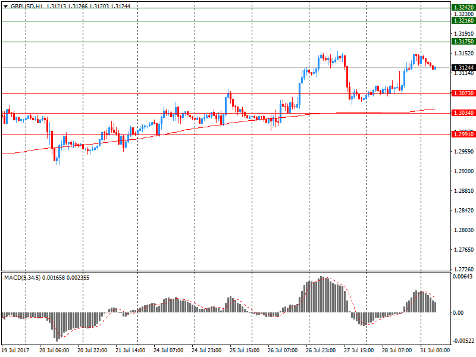Screen dimensions: 476x357
Task: Click the 1.27260 price scale value
Action: 464,270
